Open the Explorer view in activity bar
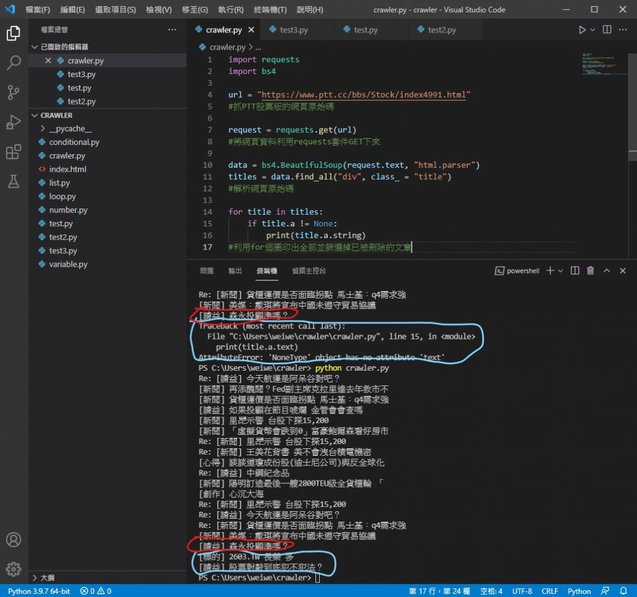The height and width of the screenshot is (597, 637). (14, 34)
